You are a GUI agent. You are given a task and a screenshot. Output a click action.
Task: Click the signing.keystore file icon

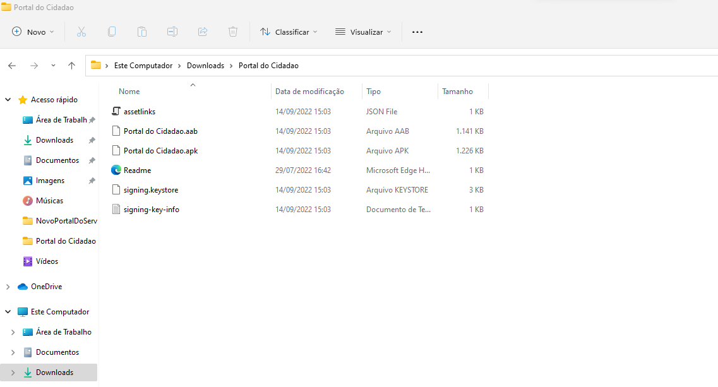coord(116,189)
